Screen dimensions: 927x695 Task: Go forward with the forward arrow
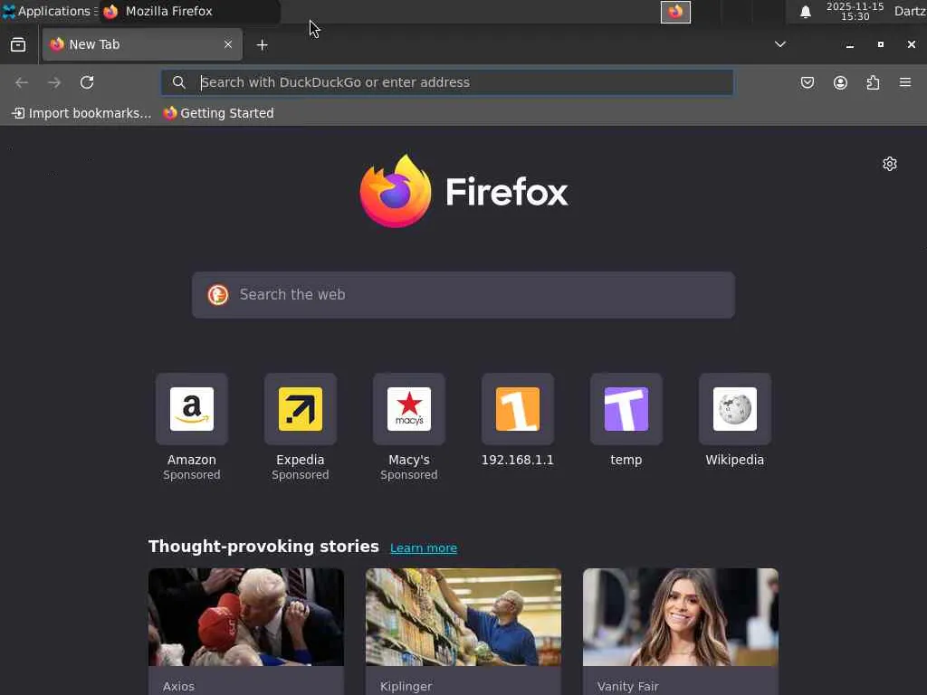tap(54, 82)
